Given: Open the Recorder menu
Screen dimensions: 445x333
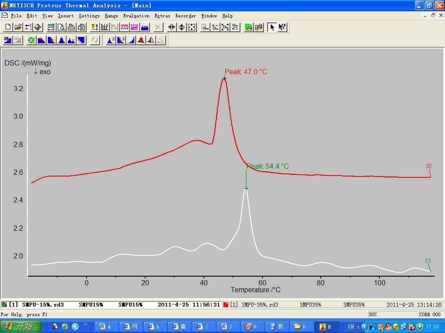Looking at the screenshot, I should click(x=186, y=16).
